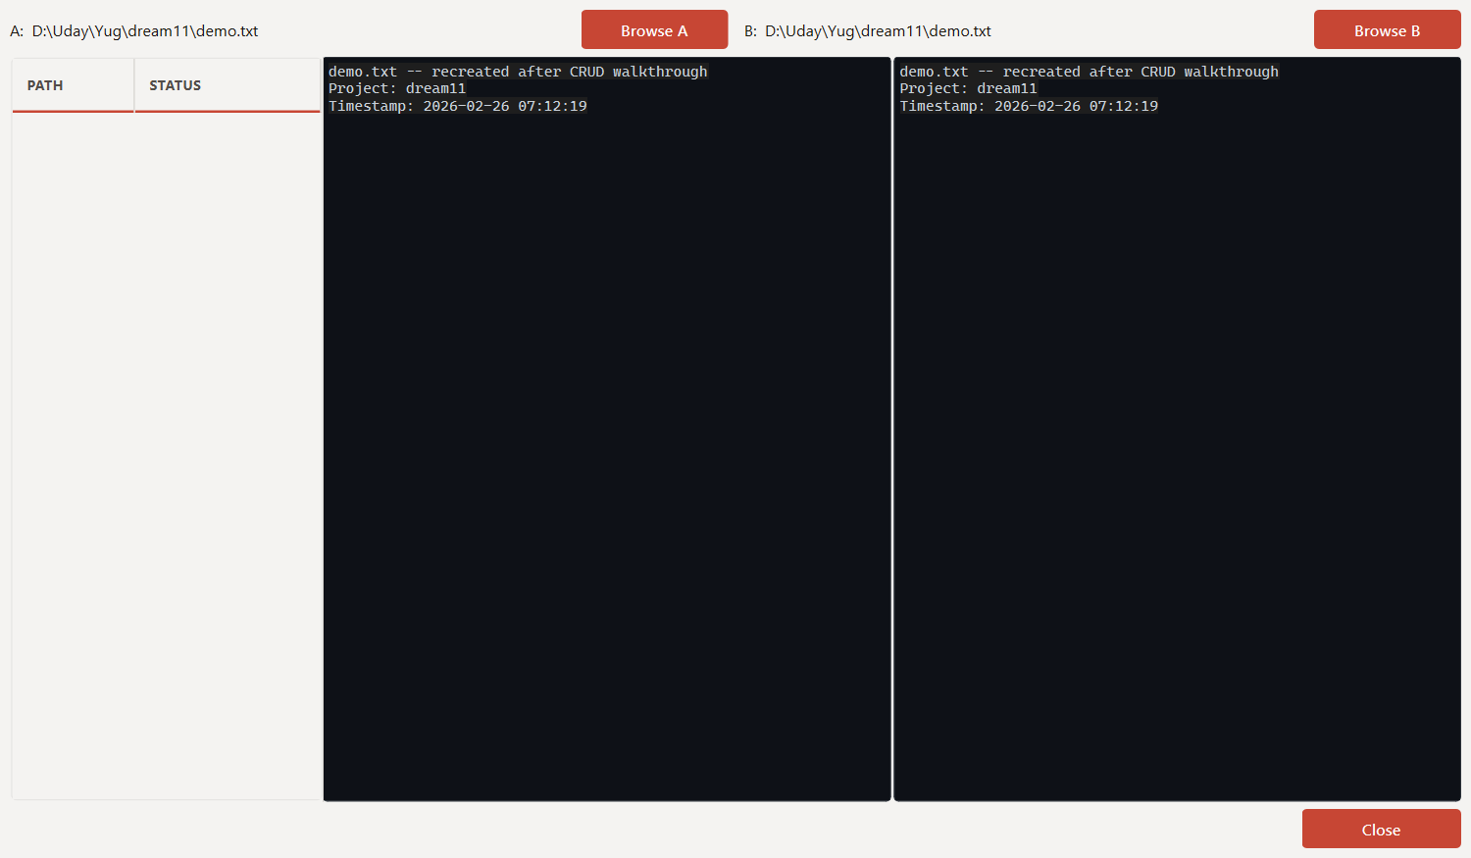Click "demo.txt" in the right pane's first line
1471x858 pixels.
coord(934,72)
